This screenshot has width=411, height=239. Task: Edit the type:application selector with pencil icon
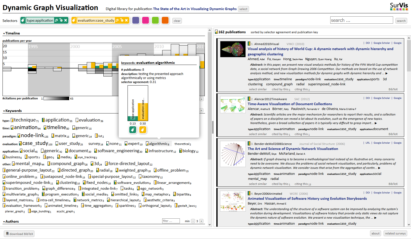tap(56, 20)
